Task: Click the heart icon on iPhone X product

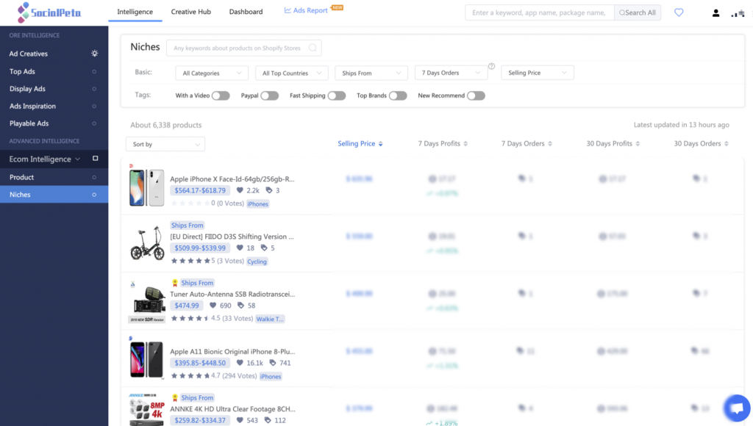Action: pyautogui.click(x=240, y=190)
